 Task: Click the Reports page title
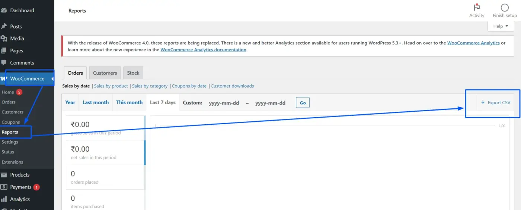[x=77, y=11]
